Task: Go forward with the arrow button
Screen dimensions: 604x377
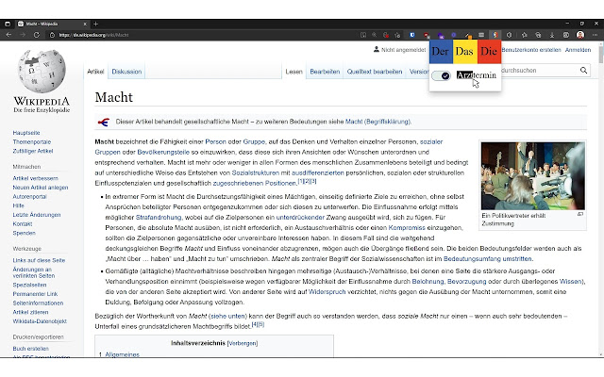Action: [23, 35]
